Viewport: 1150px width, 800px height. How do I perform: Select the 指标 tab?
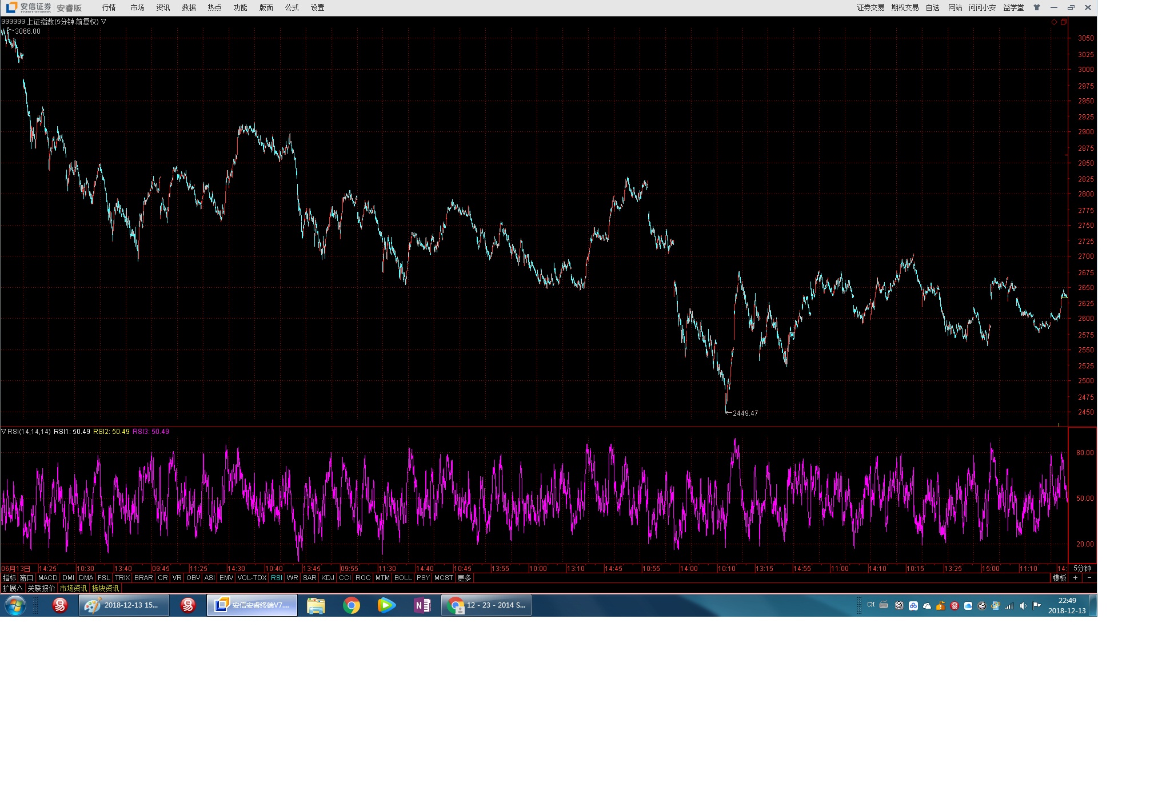click(x=10, y=578)
